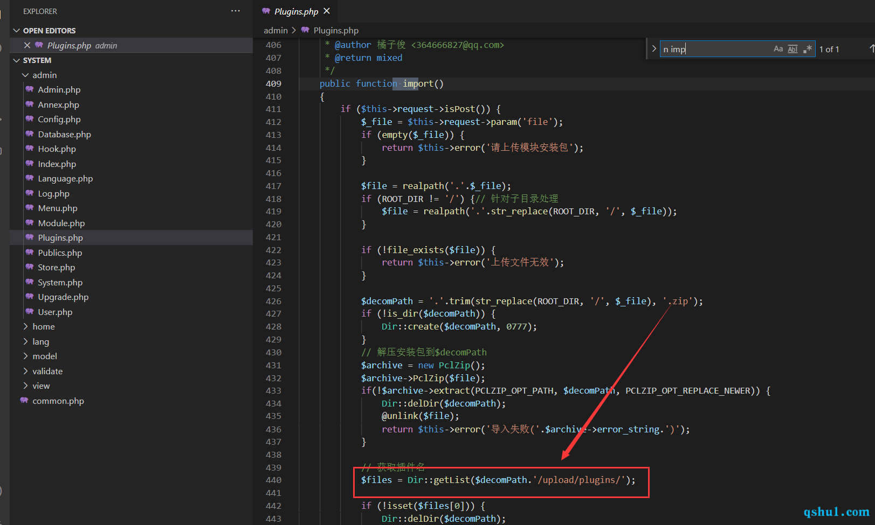Click line number 440 in the gutter

273,480
